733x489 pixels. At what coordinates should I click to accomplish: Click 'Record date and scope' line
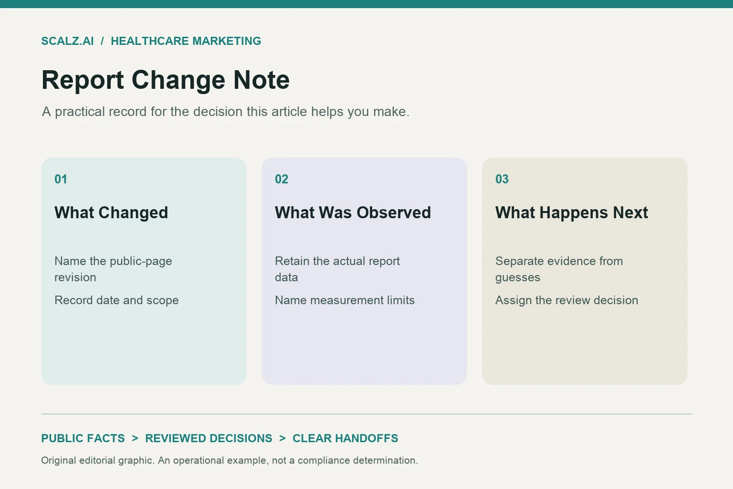[116, 300]
